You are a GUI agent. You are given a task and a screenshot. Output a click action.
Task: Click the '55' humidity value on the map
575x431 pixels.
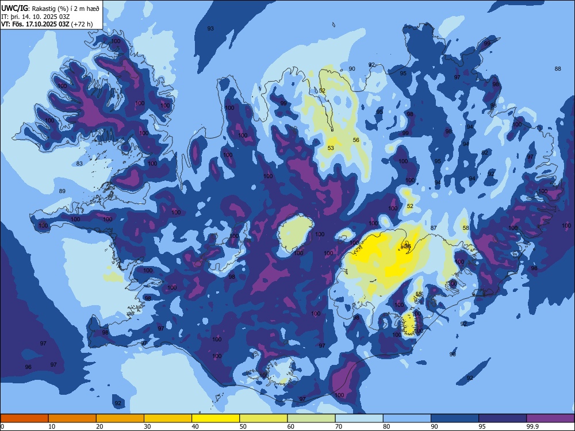click(x=419, y=294)
